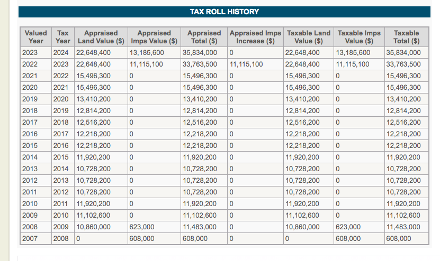This screenshot has width=440, height=261.
Task: Select valued year 2013 cell
Action: [36, 169]
